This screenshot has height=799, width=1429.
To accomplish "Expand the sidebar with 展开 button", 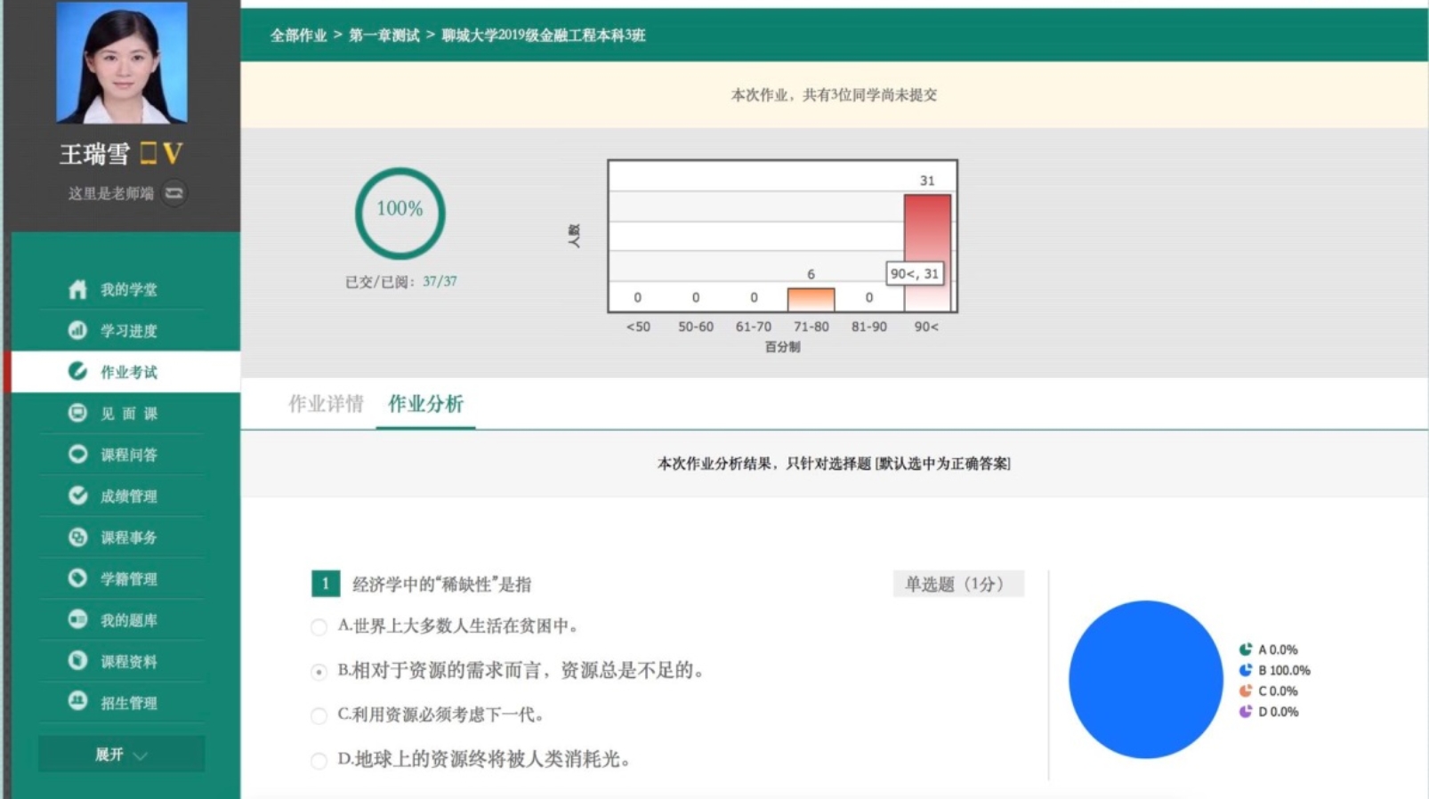I will pos(109,755).
